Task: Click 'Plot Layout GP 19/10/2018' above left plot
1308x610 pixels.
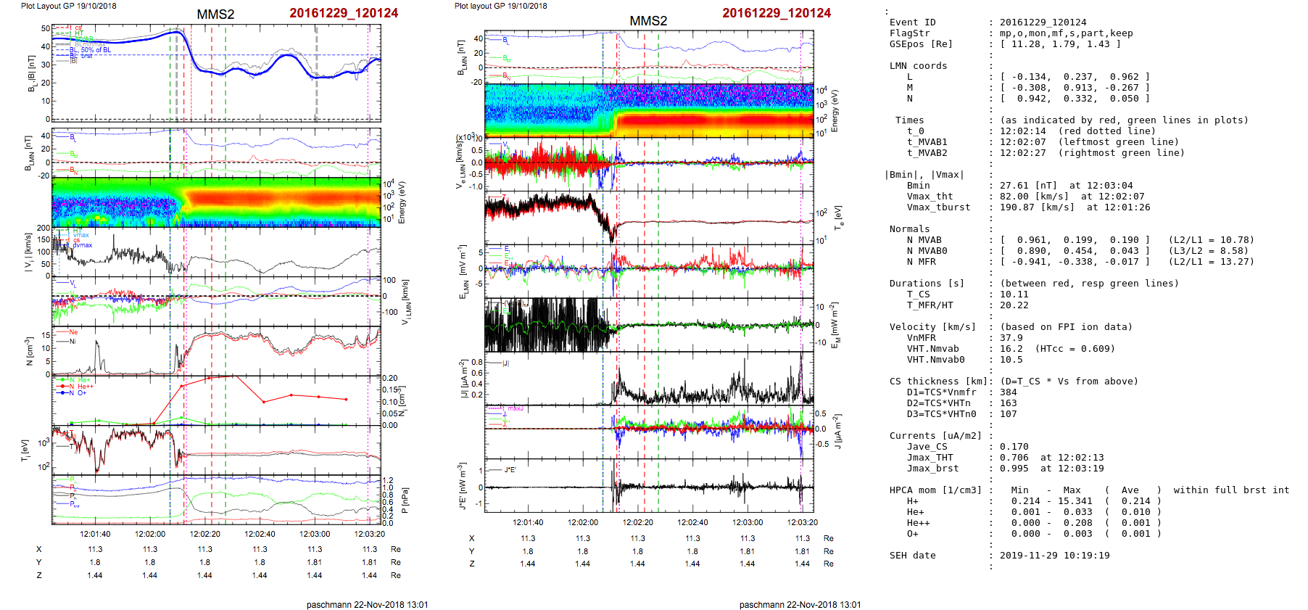Action: [x=69, y=6]
